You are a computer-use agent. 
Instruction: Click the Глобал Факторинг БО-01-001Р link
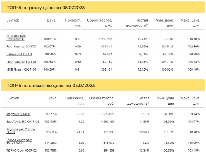pyautogui.click(x=19, y=141)
